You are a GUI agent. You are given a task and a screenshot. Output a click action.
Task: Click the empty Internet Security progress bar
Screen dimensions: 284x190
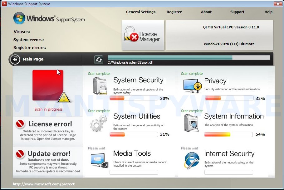pos(228,172)
